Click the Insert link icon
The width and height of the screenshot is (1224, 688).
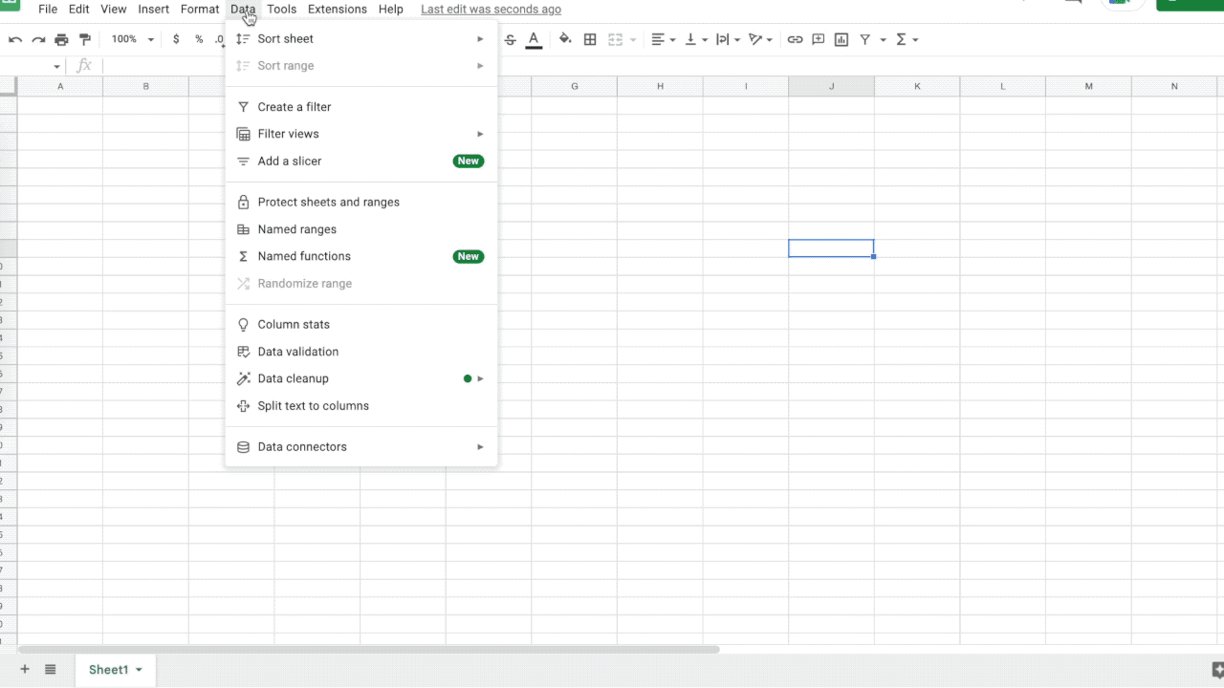(795, 39)
